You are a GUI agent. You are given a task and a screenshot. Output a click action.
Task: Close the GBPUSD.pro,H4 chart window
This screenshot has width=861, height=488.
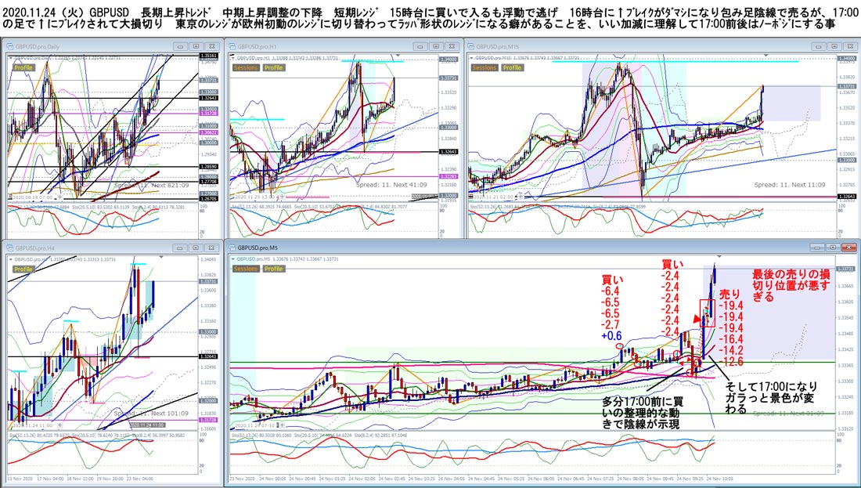[x=211, y=248]
